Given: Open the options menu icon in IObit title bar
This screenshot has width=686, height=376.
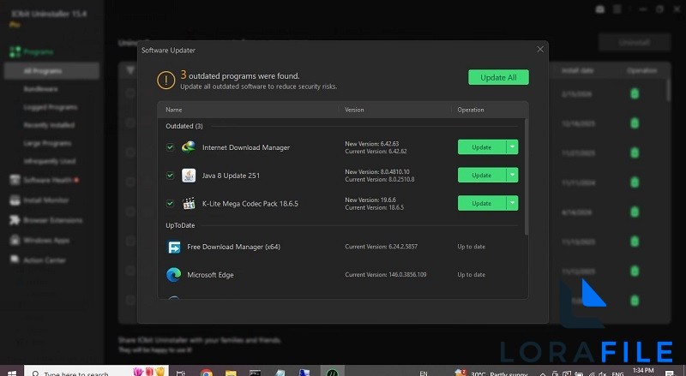Looking at the screenshot, I should 617,9.
